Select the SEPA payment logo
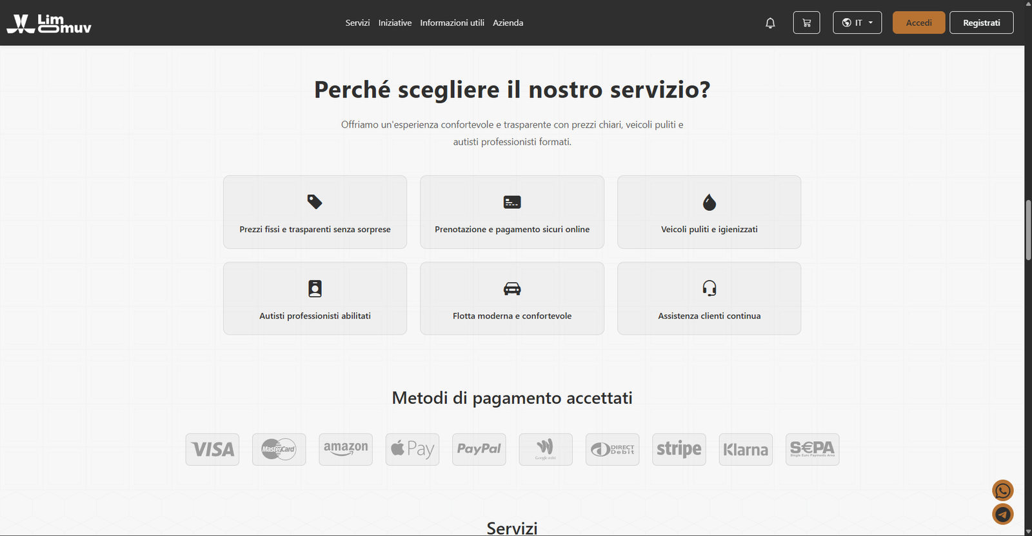This screenshot has width=1032, height=536. (x=813, y=450)
